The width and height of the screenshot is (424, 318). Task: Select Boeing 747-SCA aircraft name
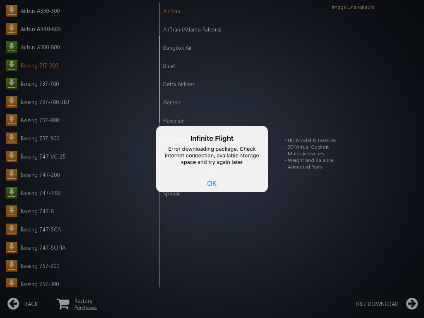41,229
